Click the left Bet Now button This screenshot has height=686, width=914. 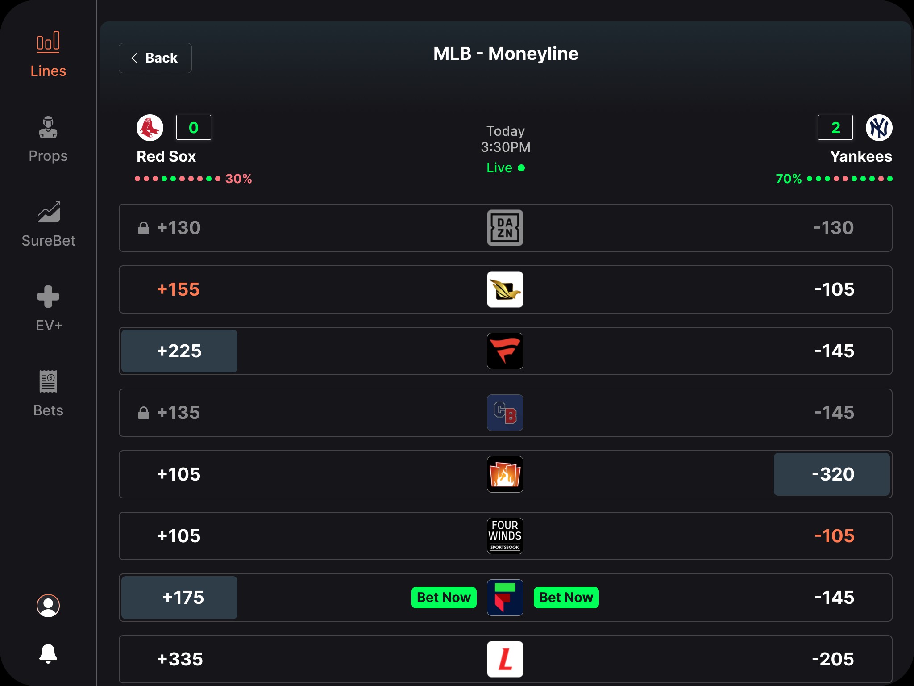click(x=444, y=598)
